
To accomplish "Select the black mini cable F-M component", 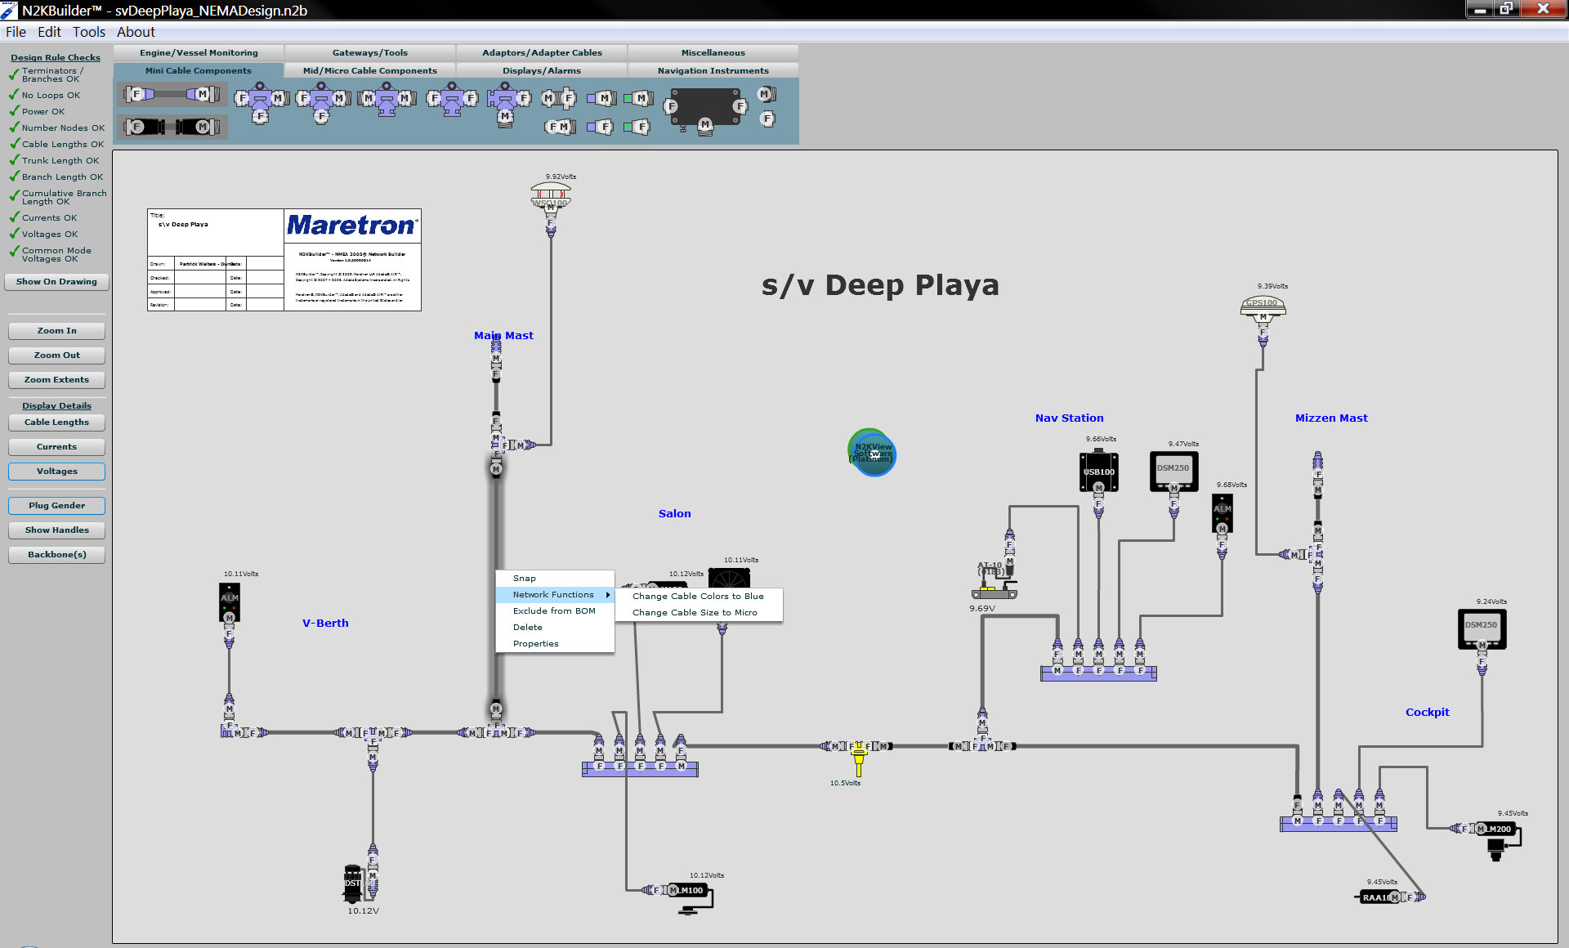I will click(172, 127).
